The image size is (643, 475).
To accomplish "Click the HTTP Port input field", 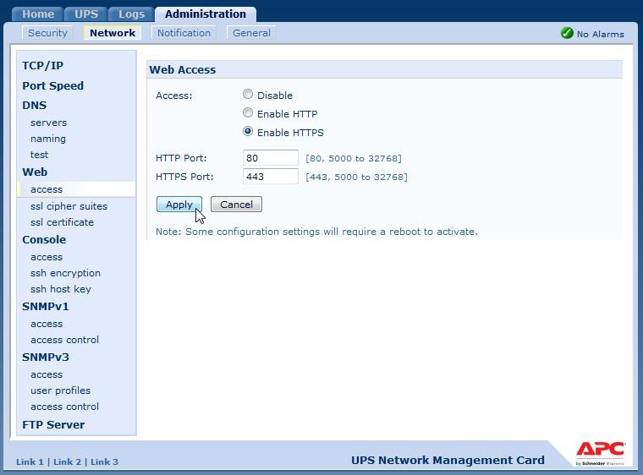I will (x=270, y=158).
